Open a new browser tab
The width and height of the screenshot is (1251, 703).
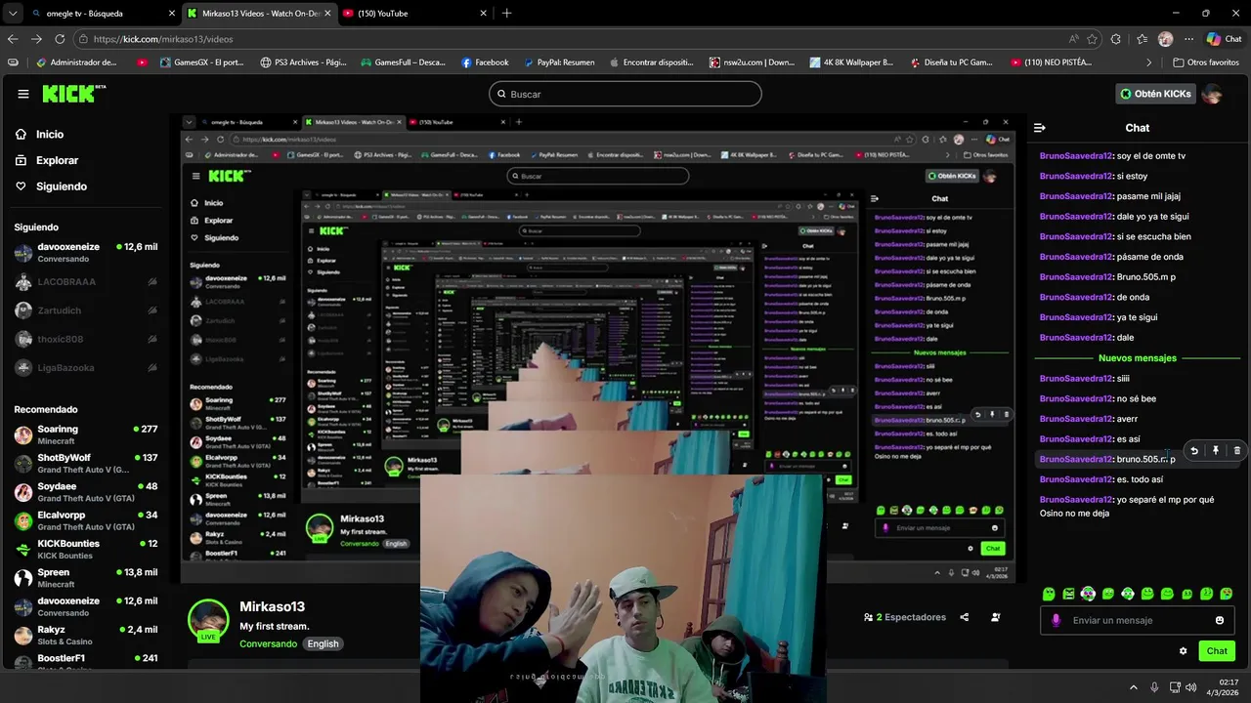506,14
